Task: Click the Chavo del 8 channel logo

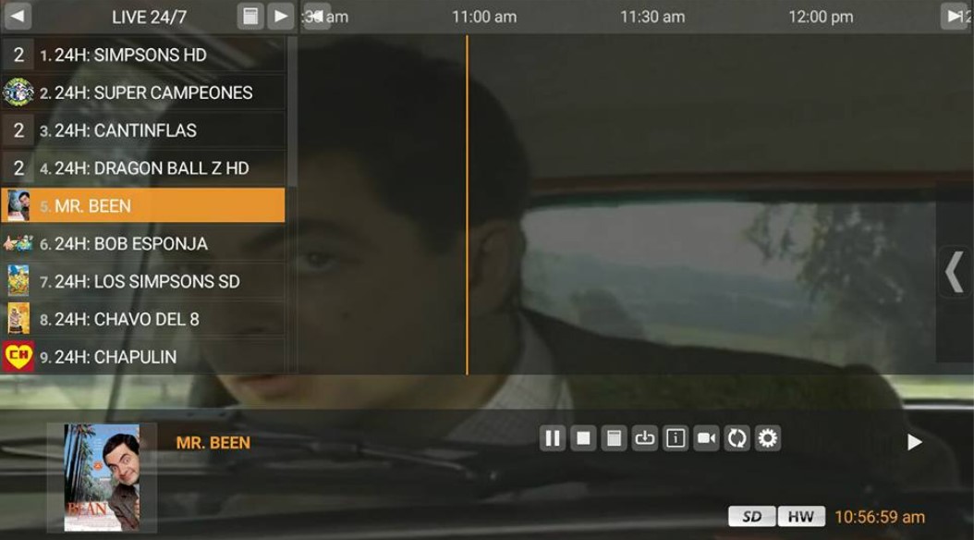Action: [18, 319]
